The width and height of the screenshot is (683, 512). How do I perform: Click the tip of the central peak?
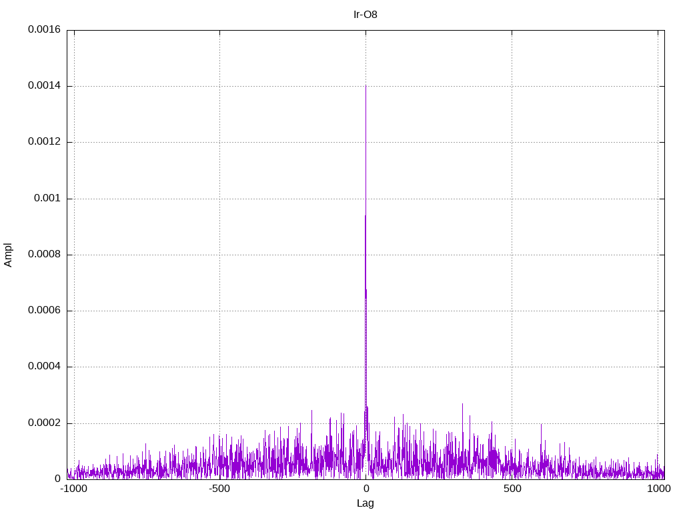(366, 85)
